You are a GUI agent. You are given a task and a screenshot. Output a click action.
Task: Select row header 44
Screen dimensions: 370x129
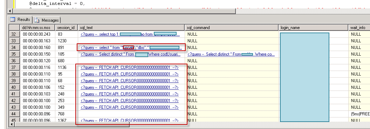tap(14, 114)
